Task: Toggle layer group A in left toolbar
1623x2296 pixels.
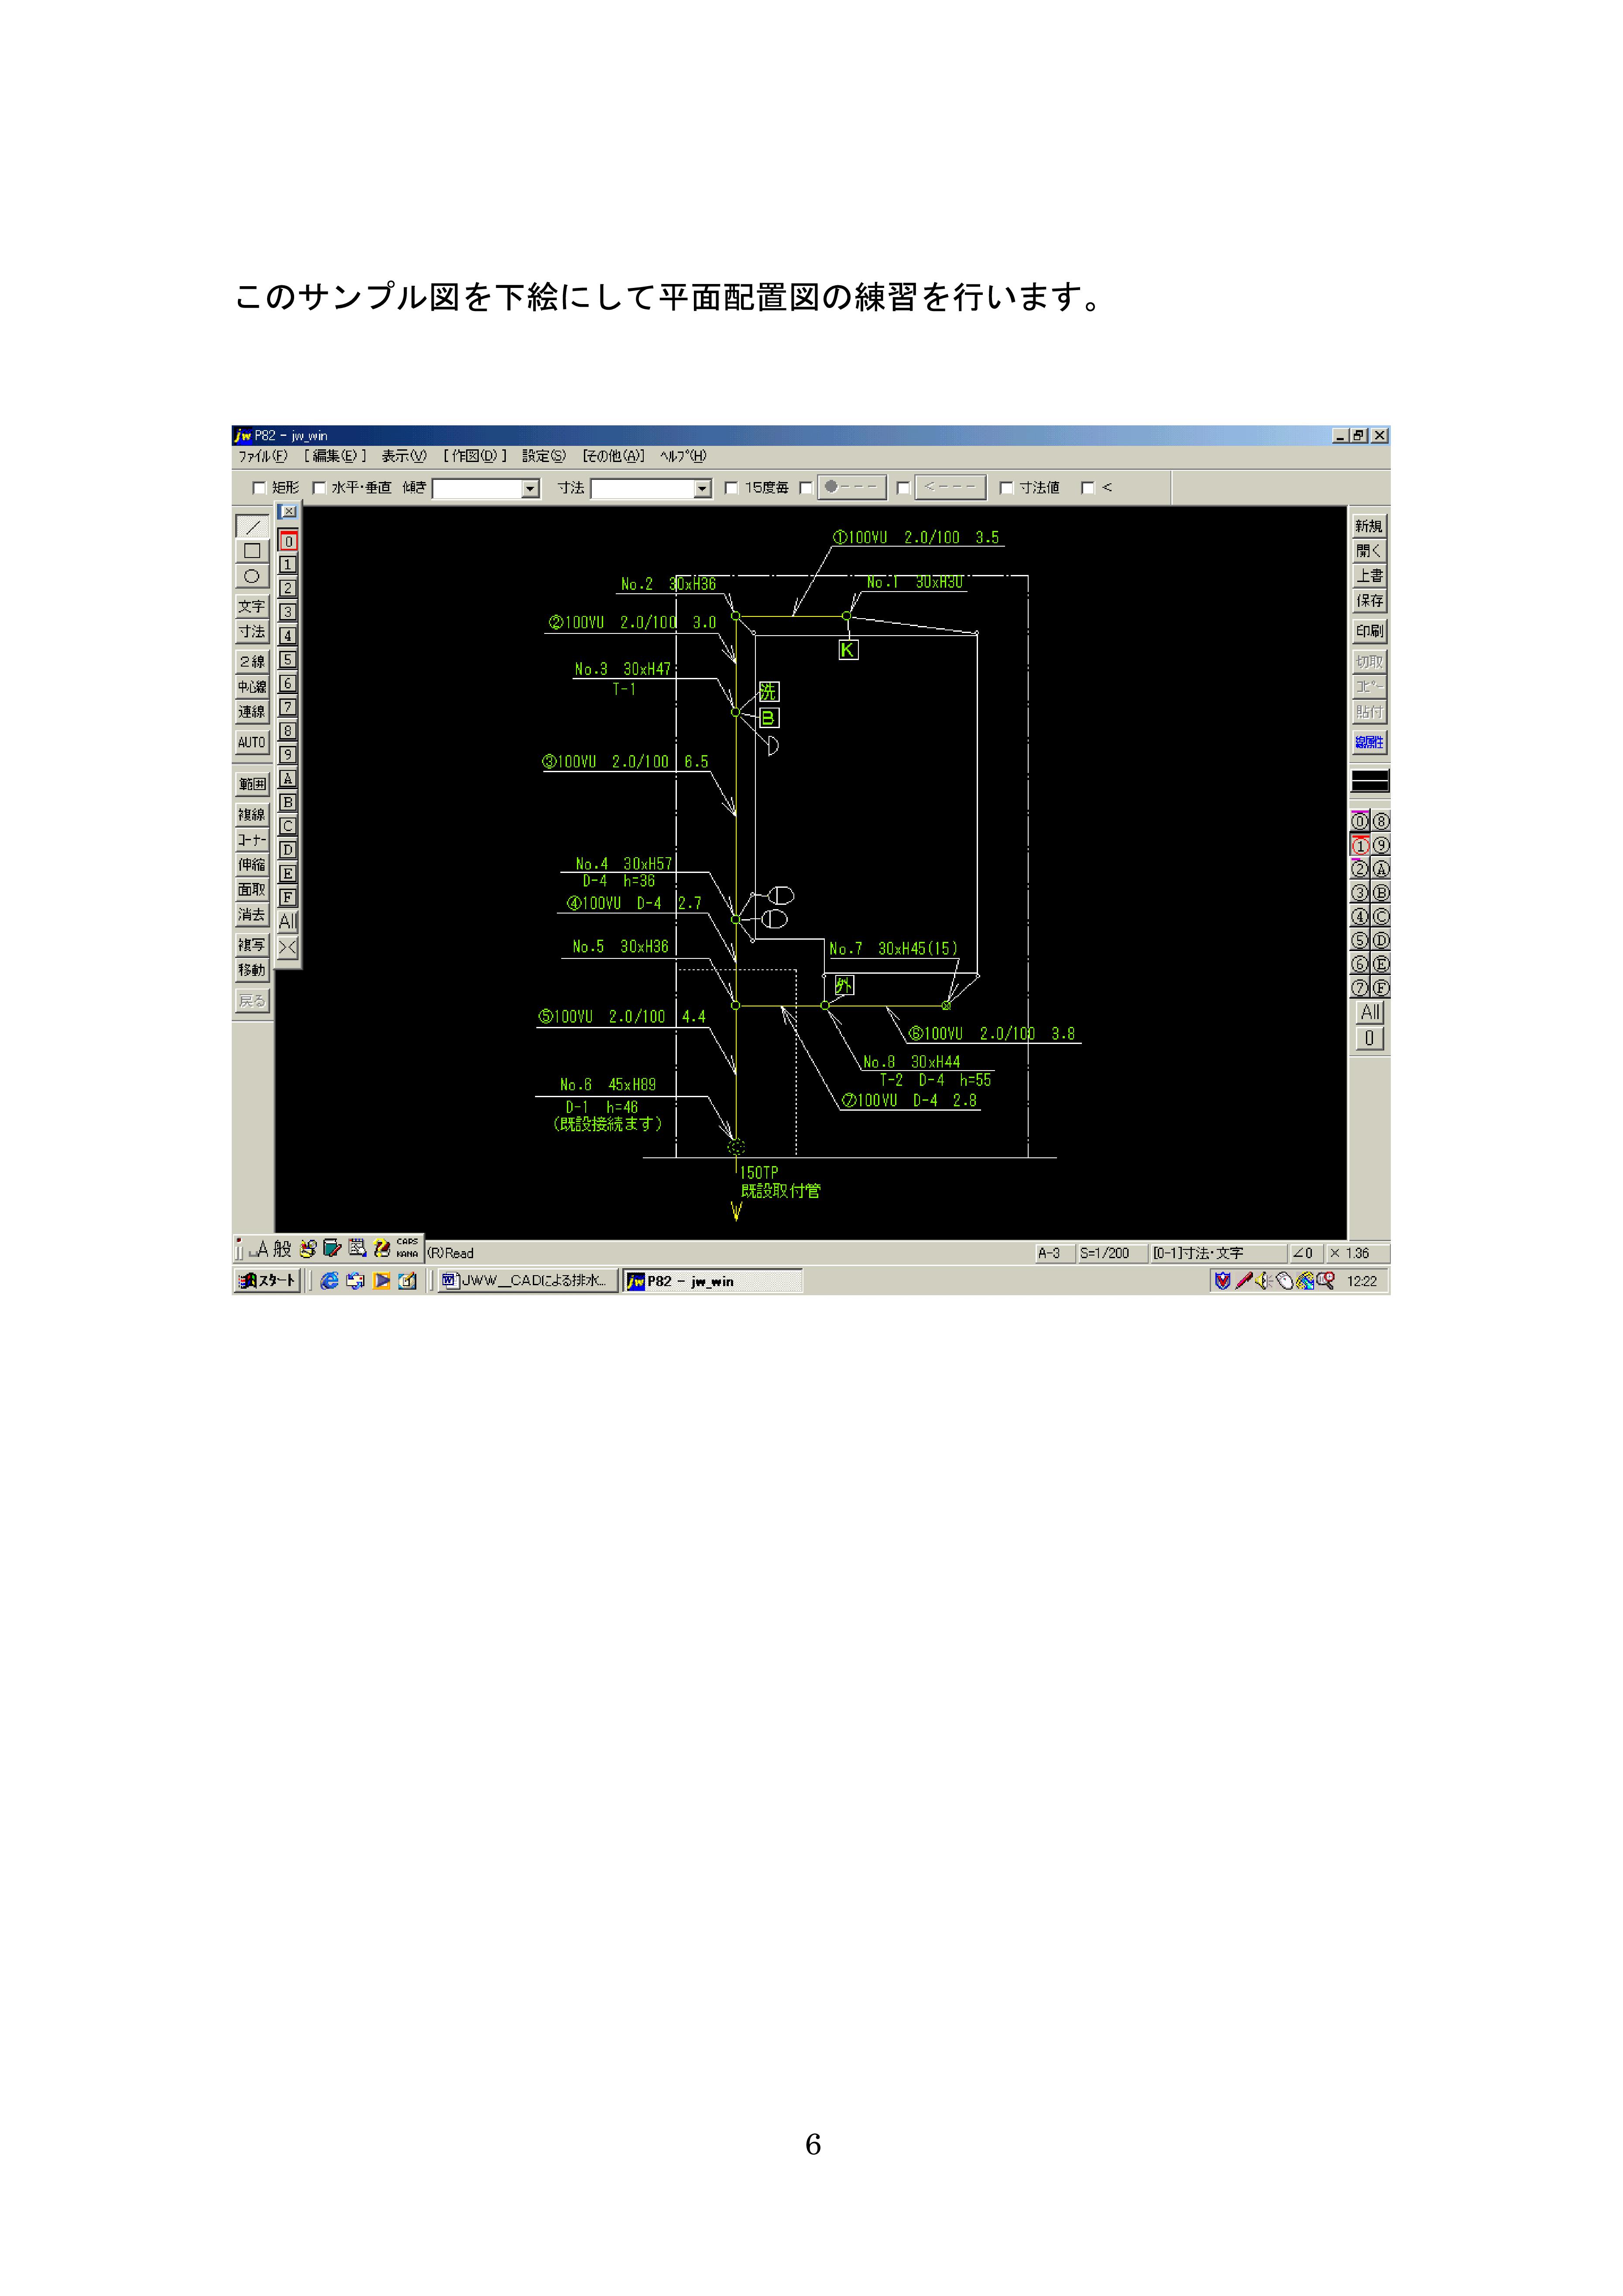Action: coord(288,778)
